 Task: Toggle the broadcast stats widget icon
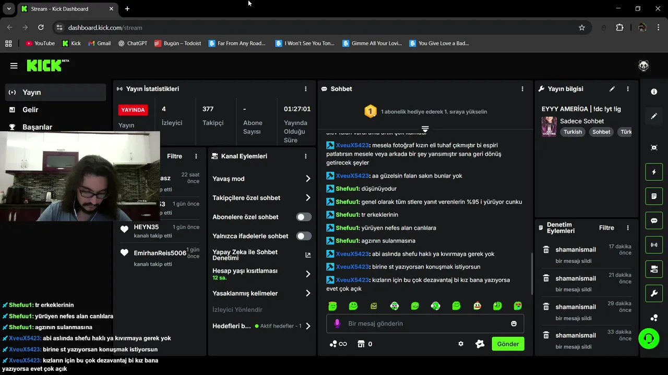coord(654,245)
